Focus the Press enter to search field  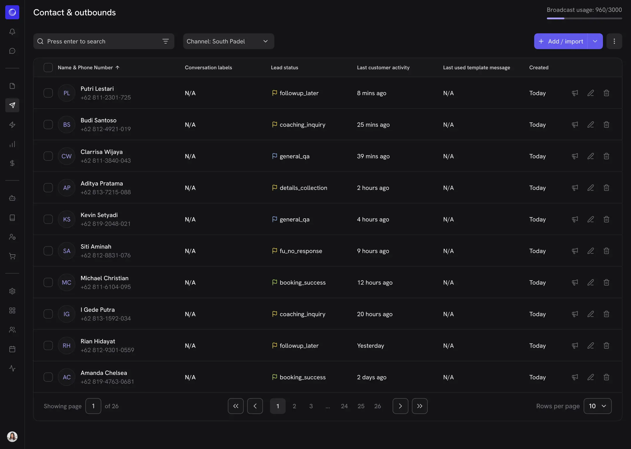104,41
